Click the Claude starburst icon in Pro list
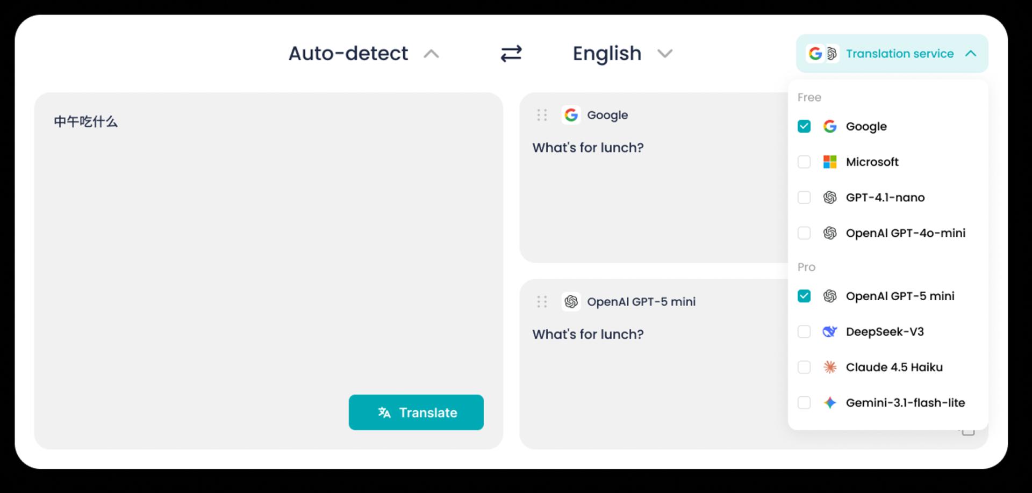The width and height of the screenshot is (1032, 493). coord(830,367)
